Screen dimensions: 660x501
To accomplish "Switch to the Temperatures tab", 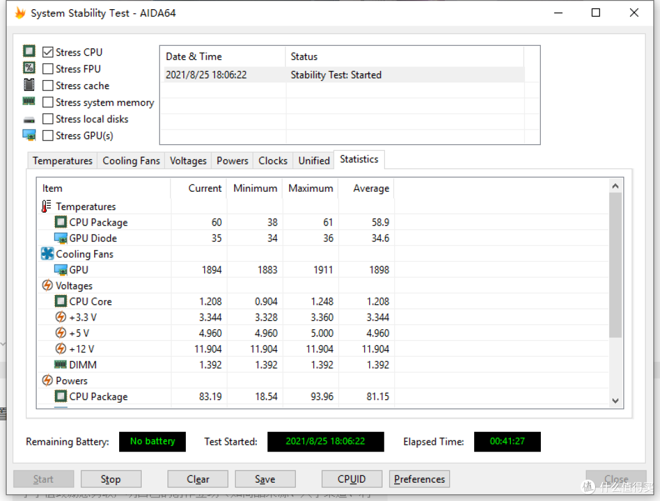I will tap(62, 161).
